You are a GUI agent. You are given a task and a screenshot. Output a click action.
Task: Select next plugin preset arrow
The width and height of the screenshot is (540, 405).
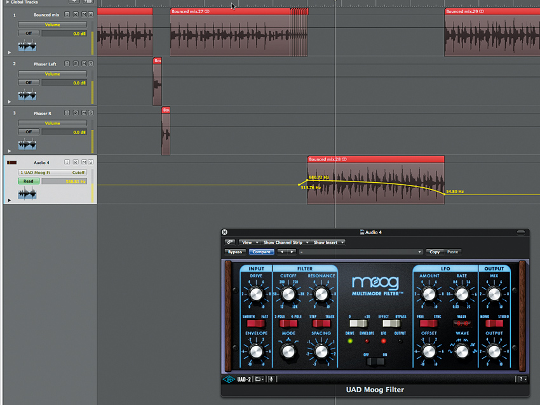click(292, 252)
